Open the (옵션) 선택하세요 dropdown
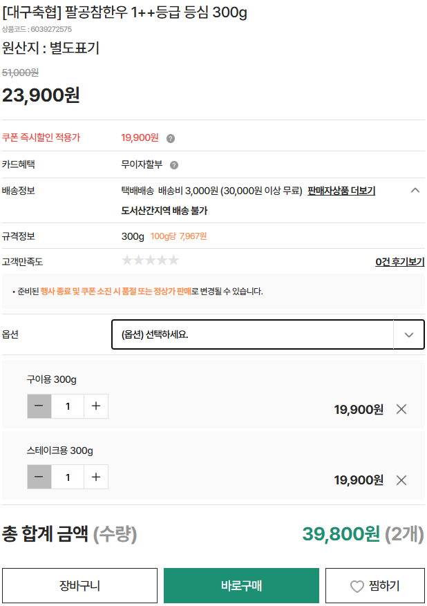 point(252,334)
